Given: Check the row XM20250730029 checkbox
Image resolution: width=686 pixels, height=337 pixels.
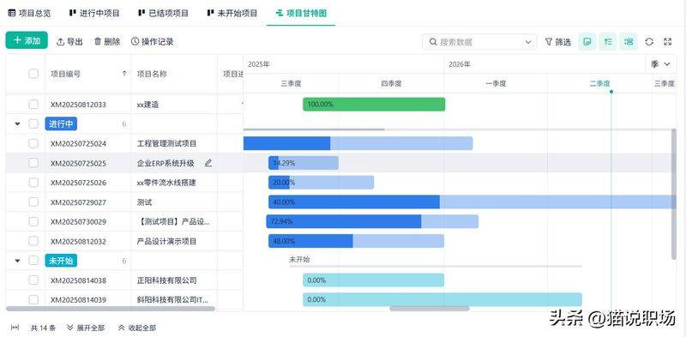Looking at the screenshot, I should coord(33,221).
